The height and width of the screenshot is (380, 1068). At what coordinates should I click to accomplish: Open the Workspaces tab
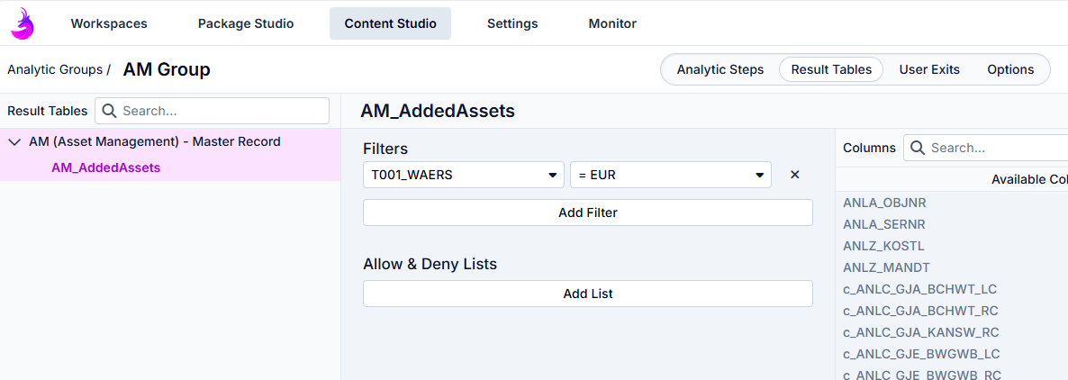pyautogui.click(x=109, y=23)
